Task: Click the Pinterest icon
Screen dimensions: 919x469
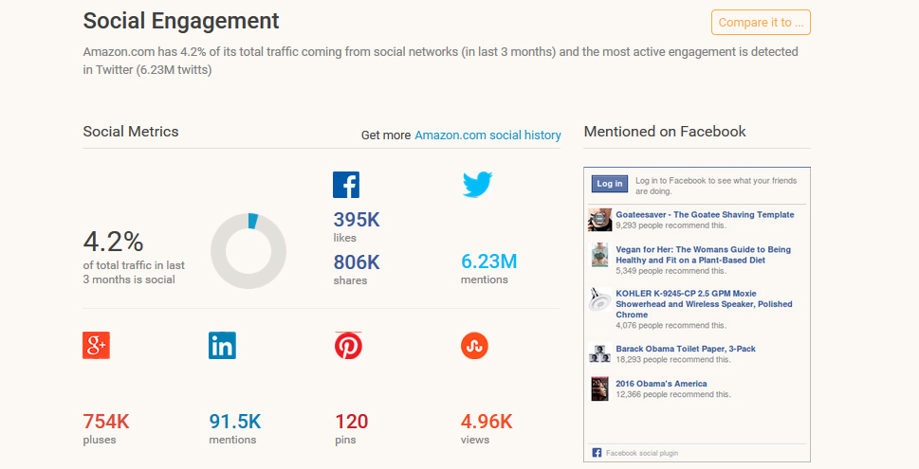Action: tap(348, 346)
